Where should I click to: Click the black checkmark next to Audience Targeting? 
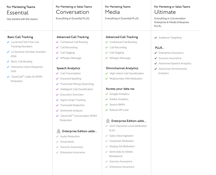click(156, 38)
